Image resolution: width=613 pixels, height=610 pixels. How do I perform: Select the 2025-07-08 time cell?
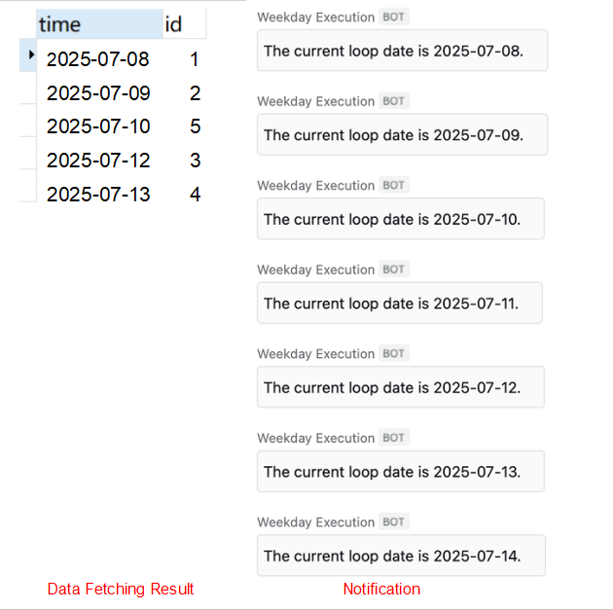97,59
